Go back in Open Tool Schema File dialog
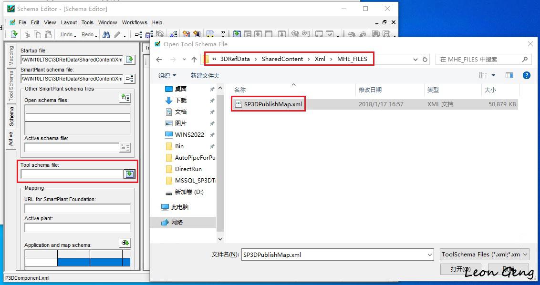This screenshot has height=285, width=540. [x=159, y=59]
